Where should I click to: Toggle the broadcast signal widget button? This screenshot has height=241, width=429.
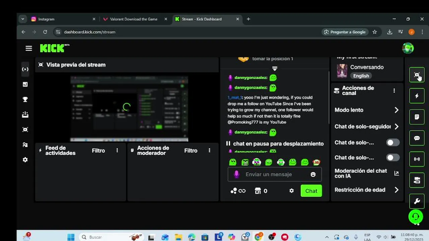417,159
